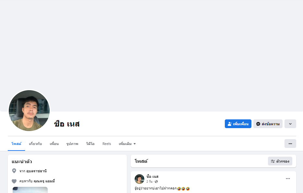The width and height of the screenshot is (303, 193).
Task: Click the add friend person icon
Action: 229,124
